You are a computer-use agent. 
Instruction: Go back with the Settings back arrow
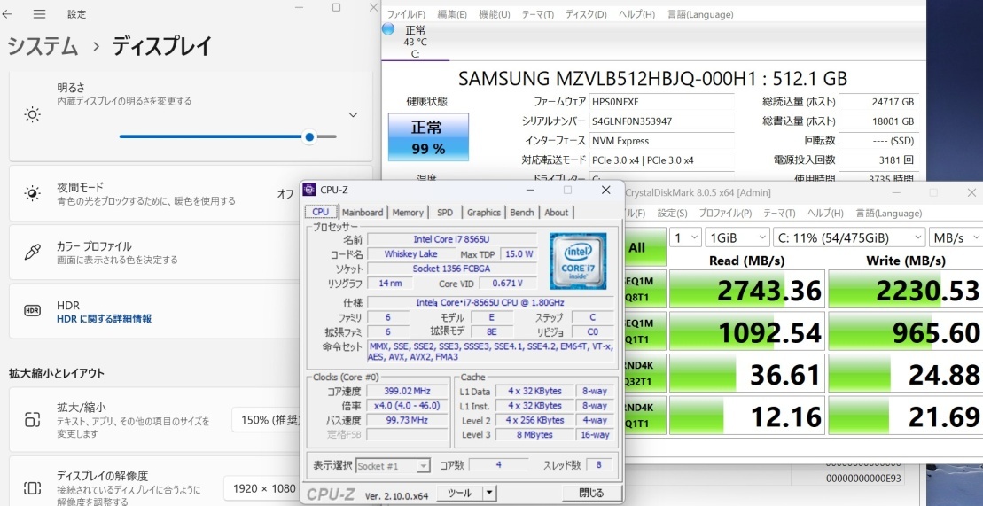point(7,14)
